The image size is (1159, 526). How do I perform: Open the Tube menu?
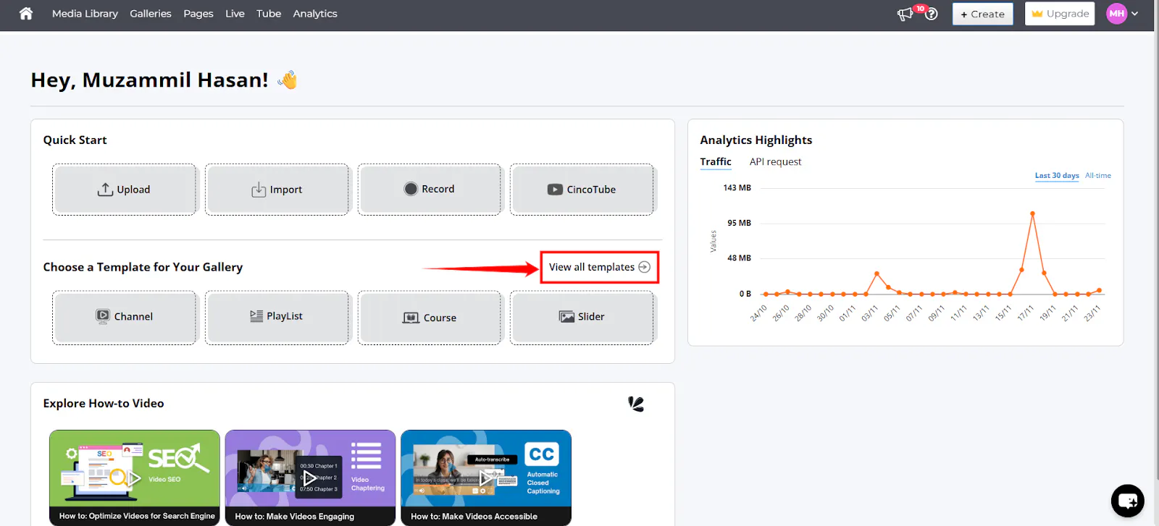[x=269, y=14]
